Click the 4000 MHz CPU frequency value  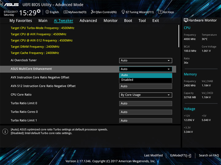pyautogui.click(x=190, y=39)
